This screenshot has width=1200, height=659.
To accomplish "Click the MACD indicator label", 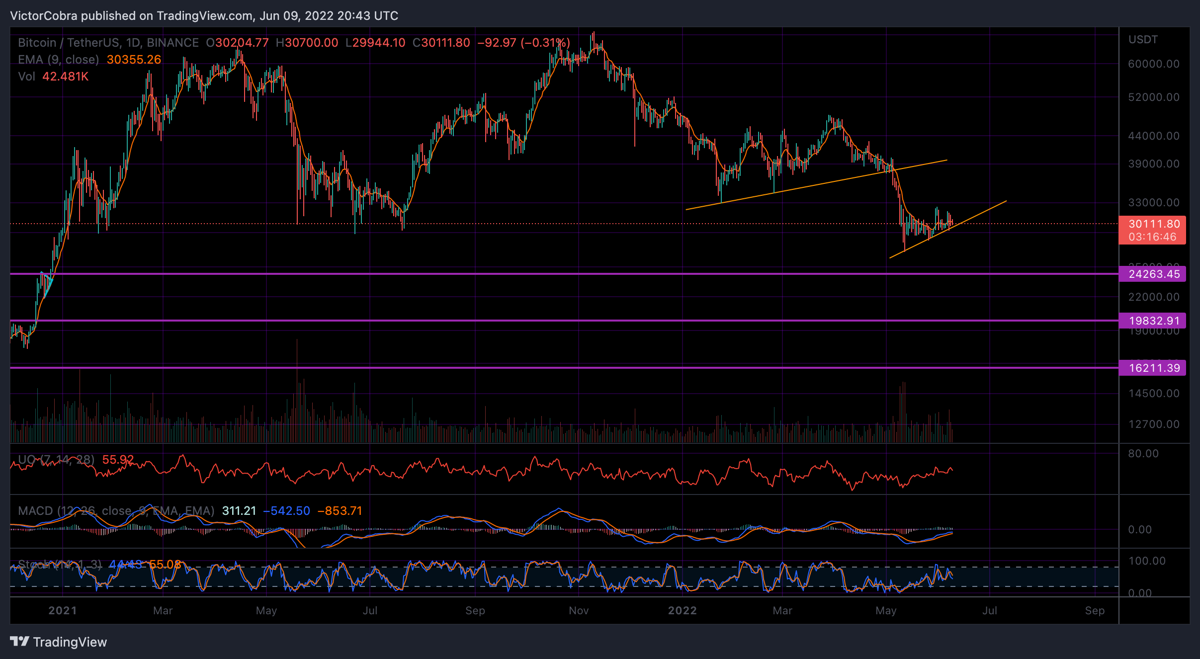I will coord(116,511).
